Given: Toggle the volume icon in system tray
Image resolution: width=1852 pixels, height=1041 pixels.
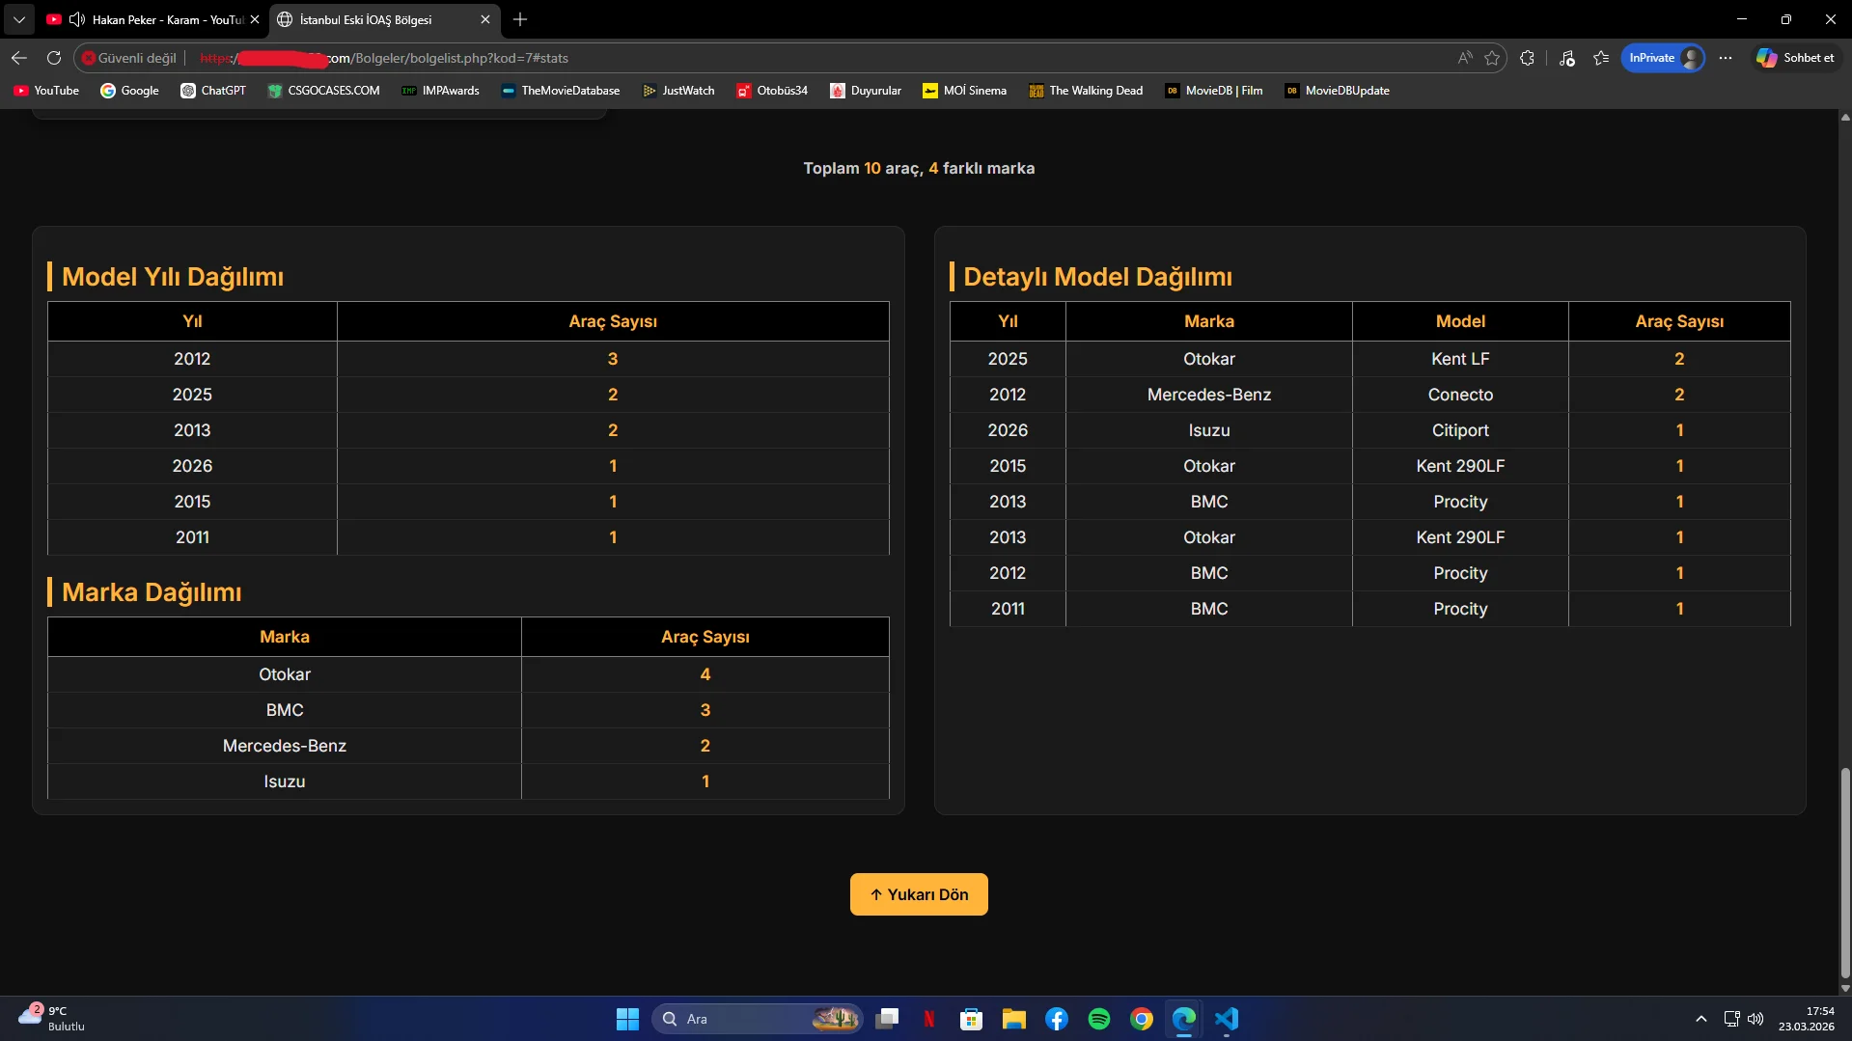Looking at the screenshot, I should [1755, 1019].
